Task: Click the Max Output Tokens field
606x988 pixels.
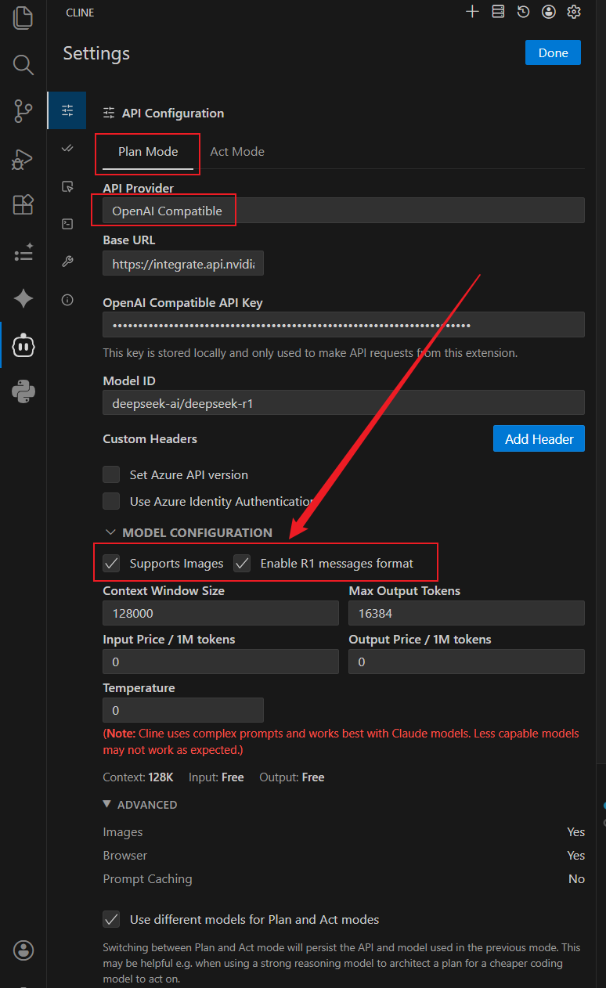Action: point(467,614)
